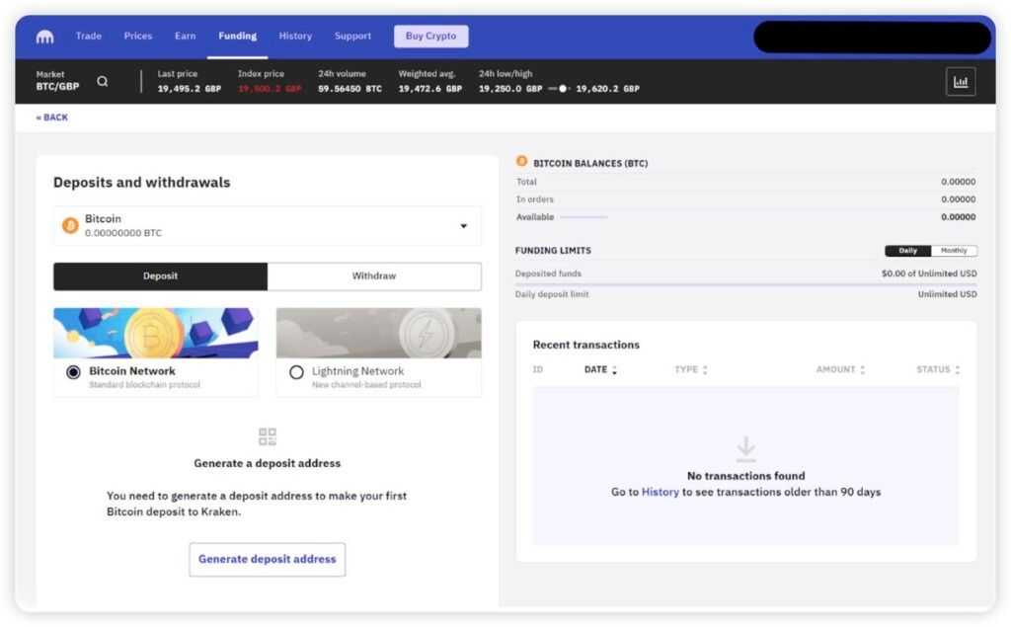Viewport: 1011px width, 627px height.
Task: Click download arrow icon in empty transactions
Action: click(745, 448)
